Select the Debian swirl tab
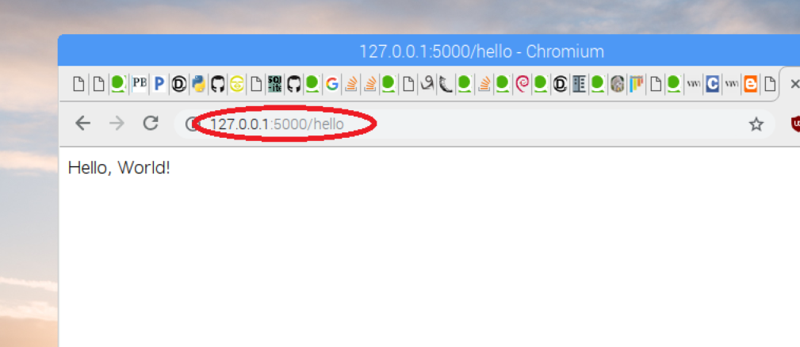 [x=522, y=83]
